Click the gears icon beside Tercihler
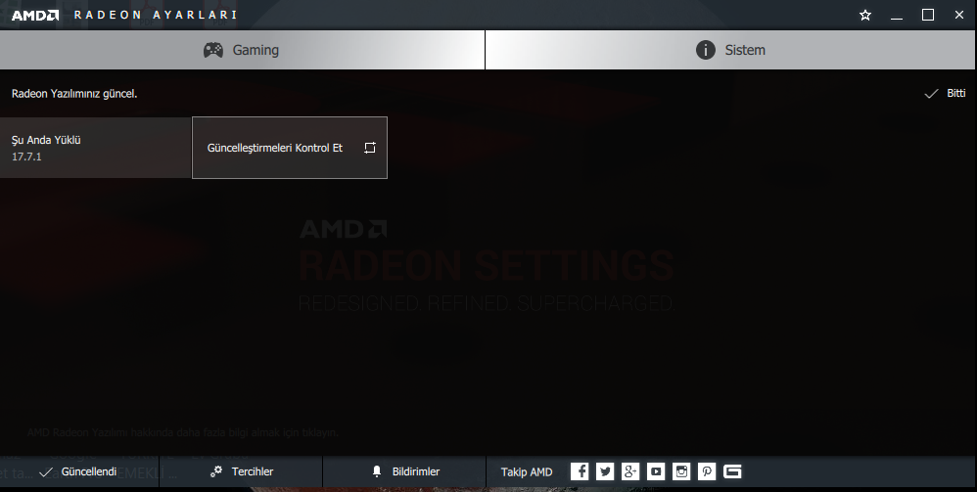Viewport: 977px width, 492px height. pos(216,471)
